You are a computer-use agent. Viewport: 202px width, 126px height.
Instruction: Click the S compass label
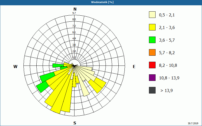point(75,123)
